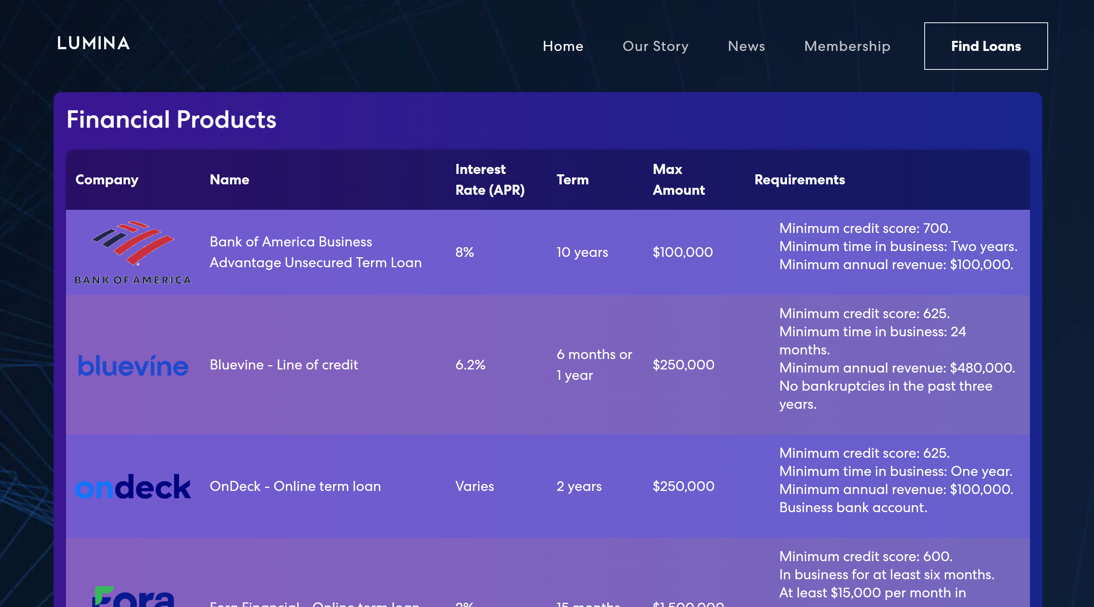Click the Company column header
This screenshot has height=607, width=1094.
tap(106, 180)
